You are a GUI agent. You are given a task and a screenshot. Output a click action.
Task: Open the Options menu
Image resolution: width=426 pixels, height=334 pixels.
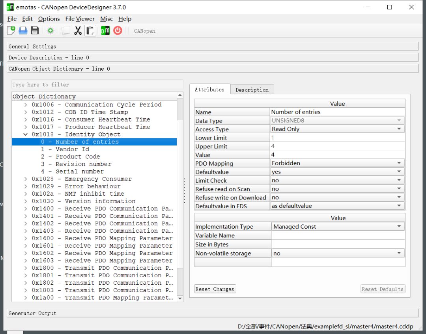coord(49,19)
